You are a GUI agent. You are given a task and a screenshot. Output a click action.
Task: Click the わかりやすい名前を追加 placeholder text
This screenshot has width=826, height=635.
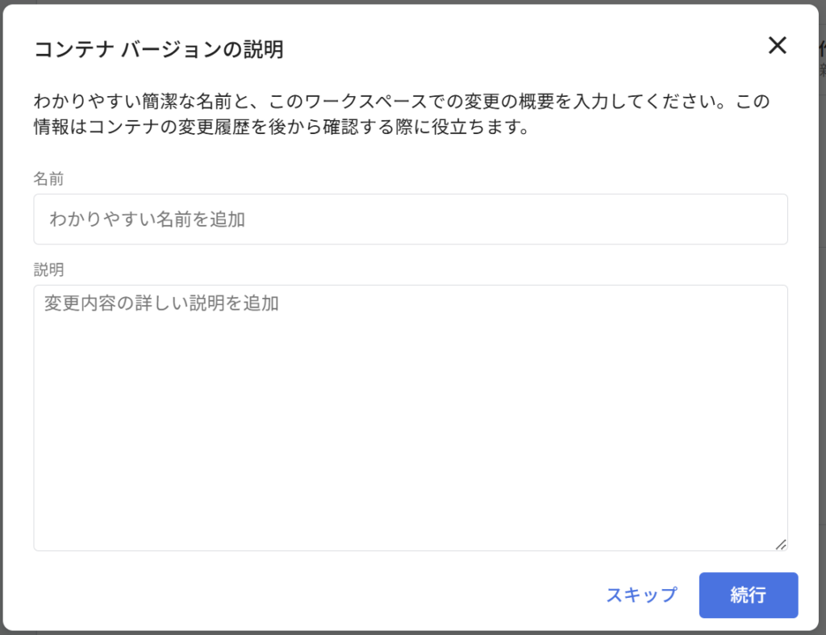click(x=147, y=219)
